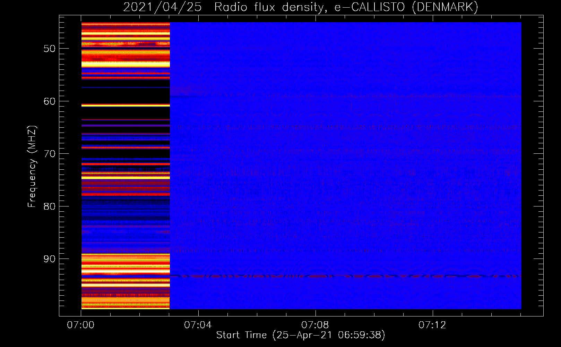Click the 50 frequency axis label

point(50,49)
